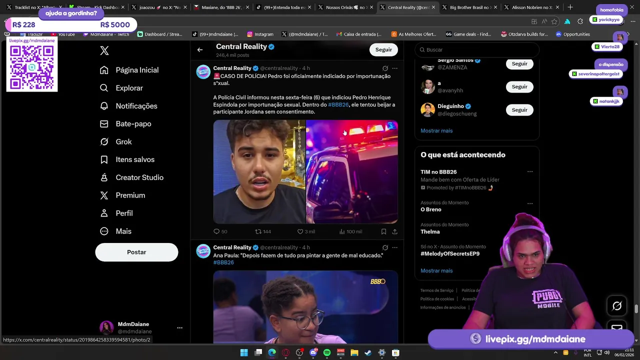The height and width of the screenshot is (360, 640).
Task: Click Mostrar mais under follow suggestions
Action: [436, 130]
